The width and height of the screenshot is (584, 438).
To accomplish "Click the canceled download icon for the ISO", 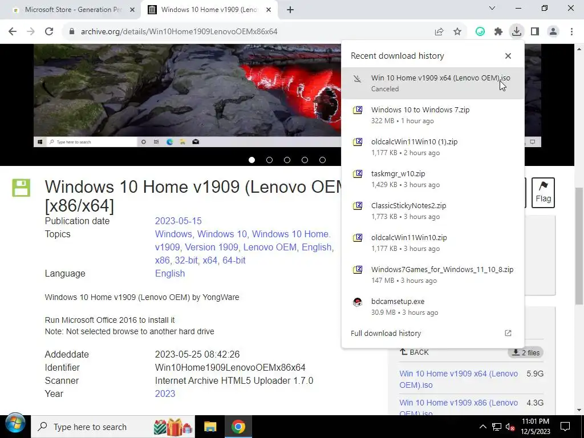I will pos(357,79).
